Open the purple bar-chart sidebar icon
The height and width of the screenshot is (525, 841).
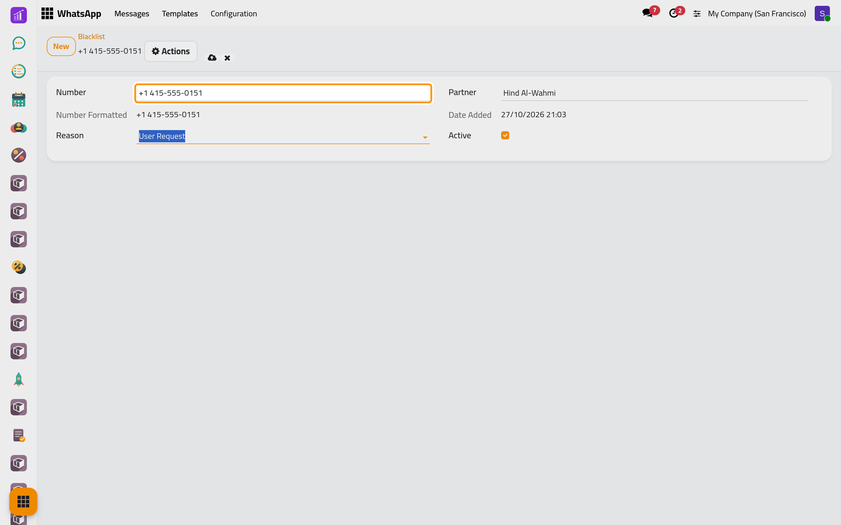[18, 15]
